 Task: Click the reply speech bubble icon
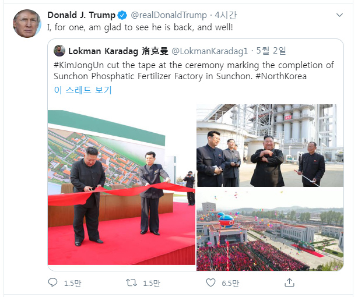[52, 282]
